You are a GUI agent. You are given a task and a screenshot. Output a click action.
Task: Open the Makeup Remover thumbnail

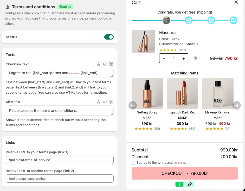pyautogui.click(x=218, y=94)
